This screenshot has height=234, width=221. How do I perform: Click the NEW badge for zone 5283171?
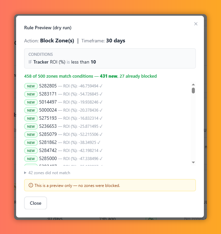coord(31,94)
